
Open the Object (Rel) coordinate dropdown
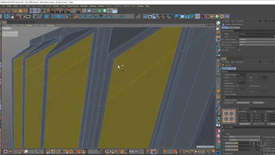245,124
